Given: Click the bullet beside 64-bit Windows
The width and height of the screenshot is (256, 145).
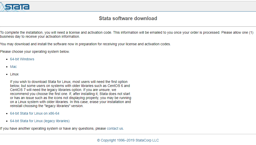Looking at the screenshot, I should [7, 59].
